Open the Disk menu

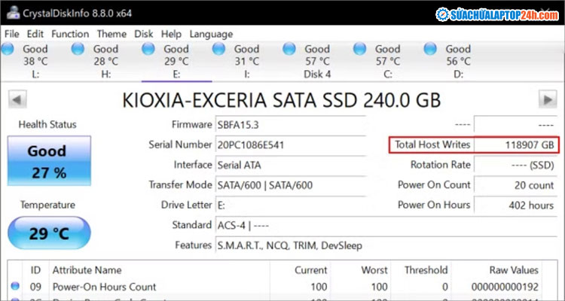[143, 34]
